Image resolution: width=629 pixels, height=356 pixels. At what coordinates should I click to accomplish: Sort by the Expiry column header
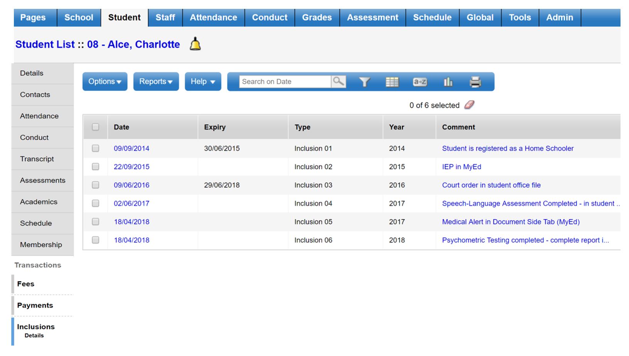click(x=215, y=127)
